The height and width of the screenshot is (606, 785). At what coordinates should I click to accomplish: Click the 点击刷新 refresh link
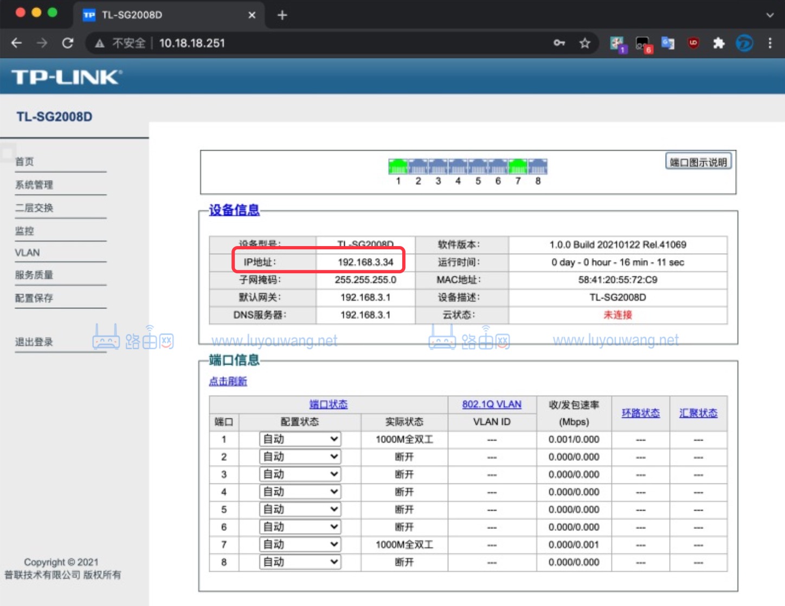228,381
